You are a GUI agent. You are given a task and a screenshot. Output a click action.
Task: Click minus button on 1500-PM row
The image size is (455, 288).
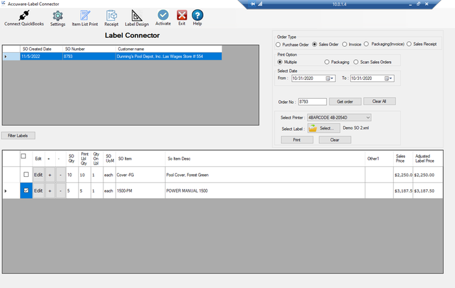pos(60,190)
